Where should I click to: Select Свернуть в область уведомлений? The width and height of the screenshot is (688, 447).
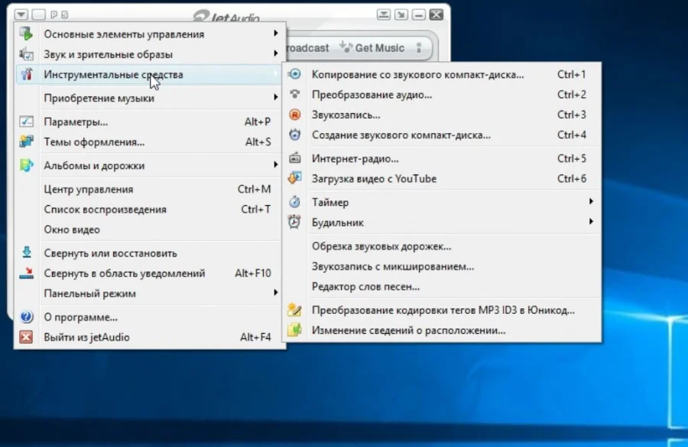click(x=149, y=274)
